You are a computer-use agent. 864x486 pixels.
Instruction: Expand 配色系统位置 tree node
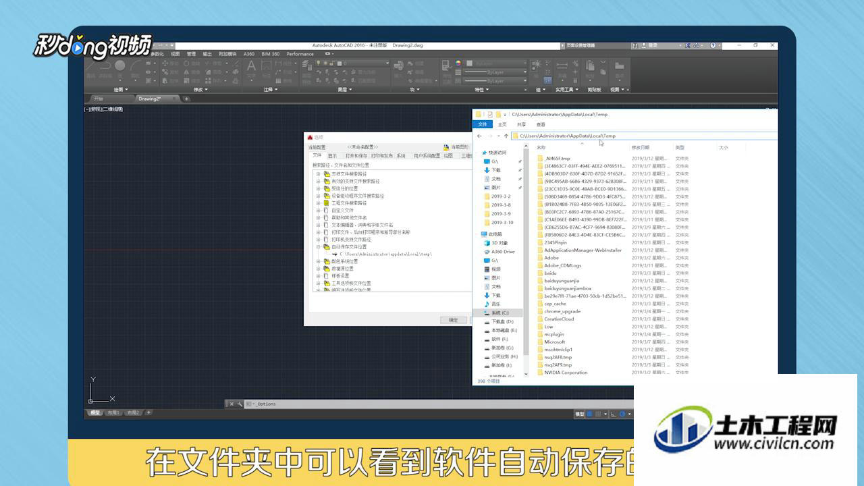(x=319, y=261)
